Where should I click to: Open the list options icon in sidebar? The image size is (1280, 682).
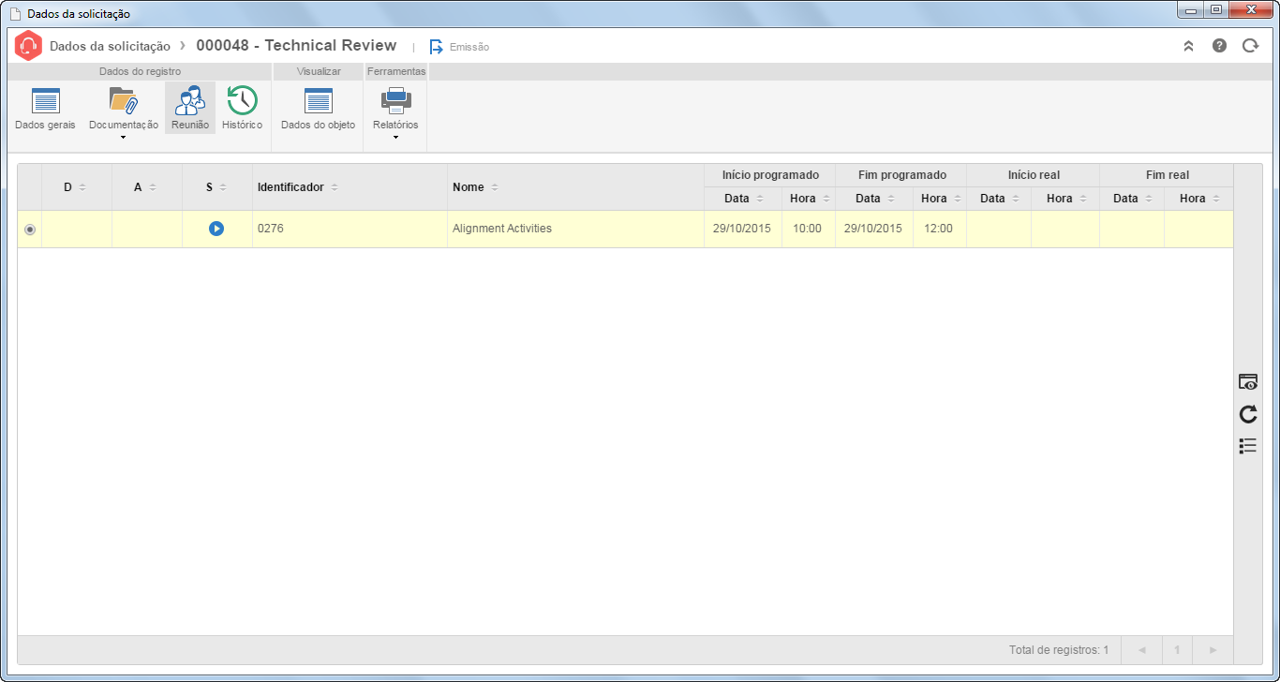point(1248,446)
